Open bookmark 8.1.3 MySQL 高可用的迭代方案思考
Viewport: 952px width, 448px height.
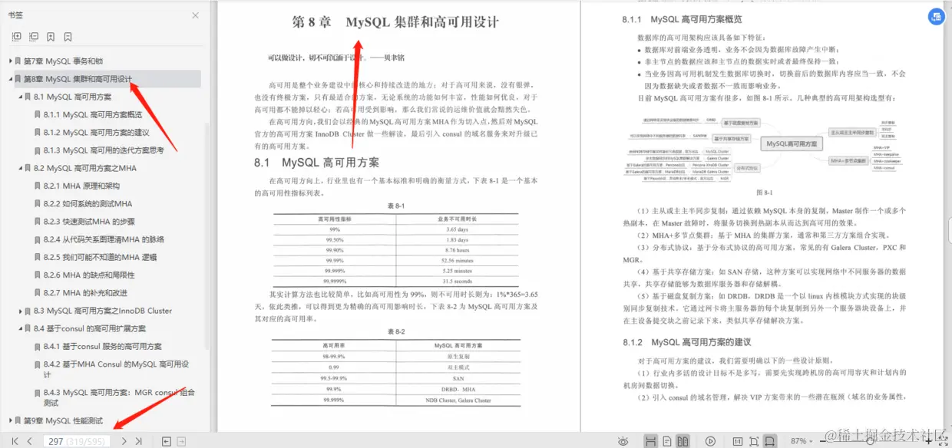[x=104, y=150]
